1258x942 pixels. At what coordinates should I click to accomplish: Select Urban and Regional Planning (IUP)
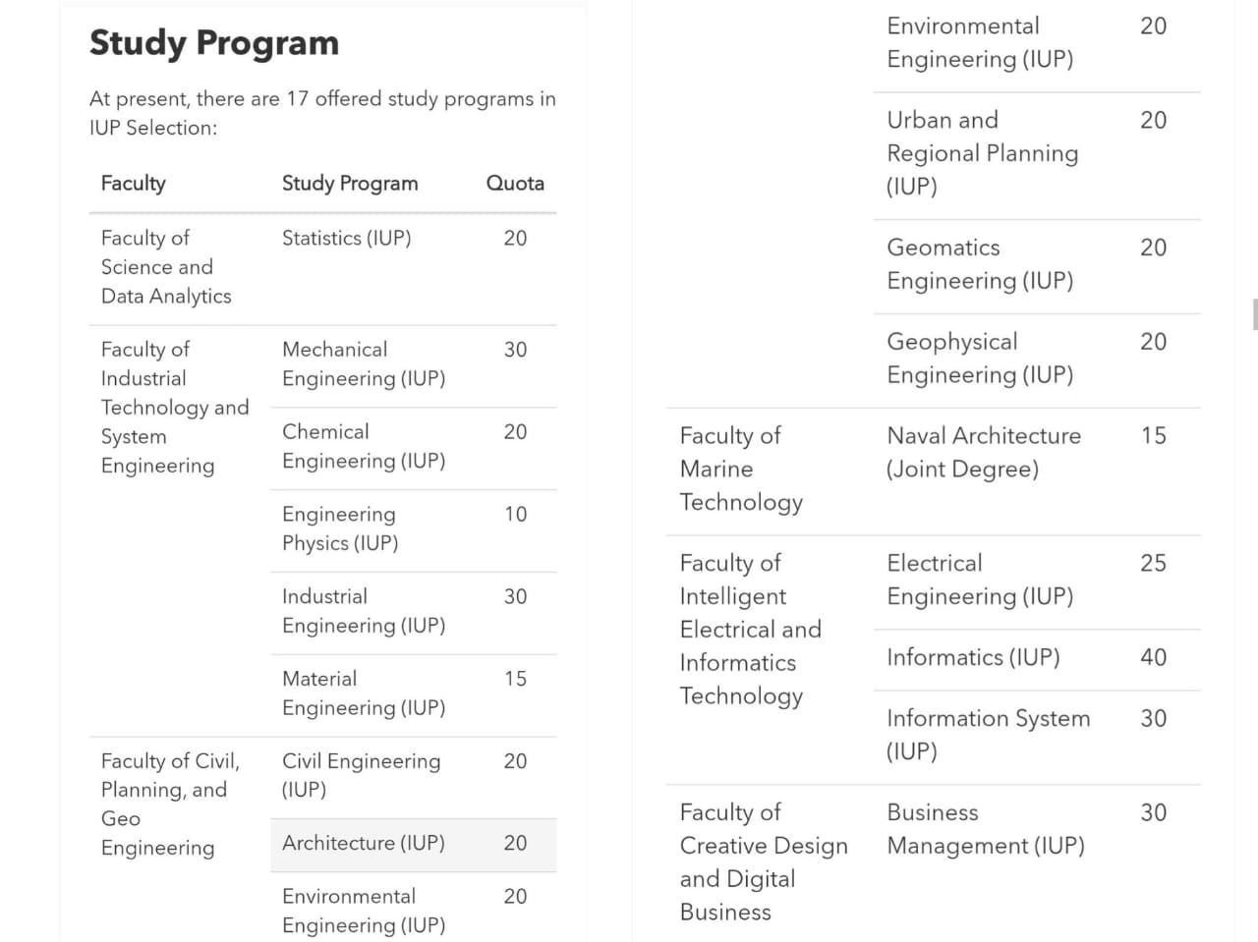982,153
